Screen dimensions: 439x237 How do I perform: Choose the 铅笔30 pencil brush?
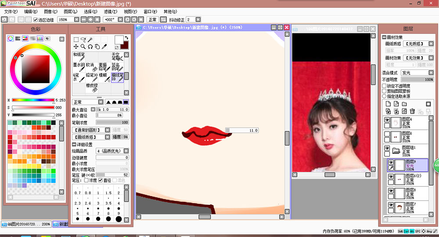point(91,77)
